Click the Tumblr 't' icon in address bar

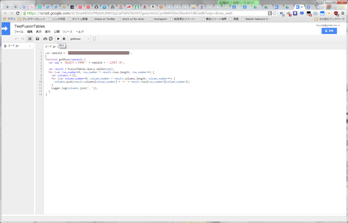pyautogui.click(x=269, y=13)
